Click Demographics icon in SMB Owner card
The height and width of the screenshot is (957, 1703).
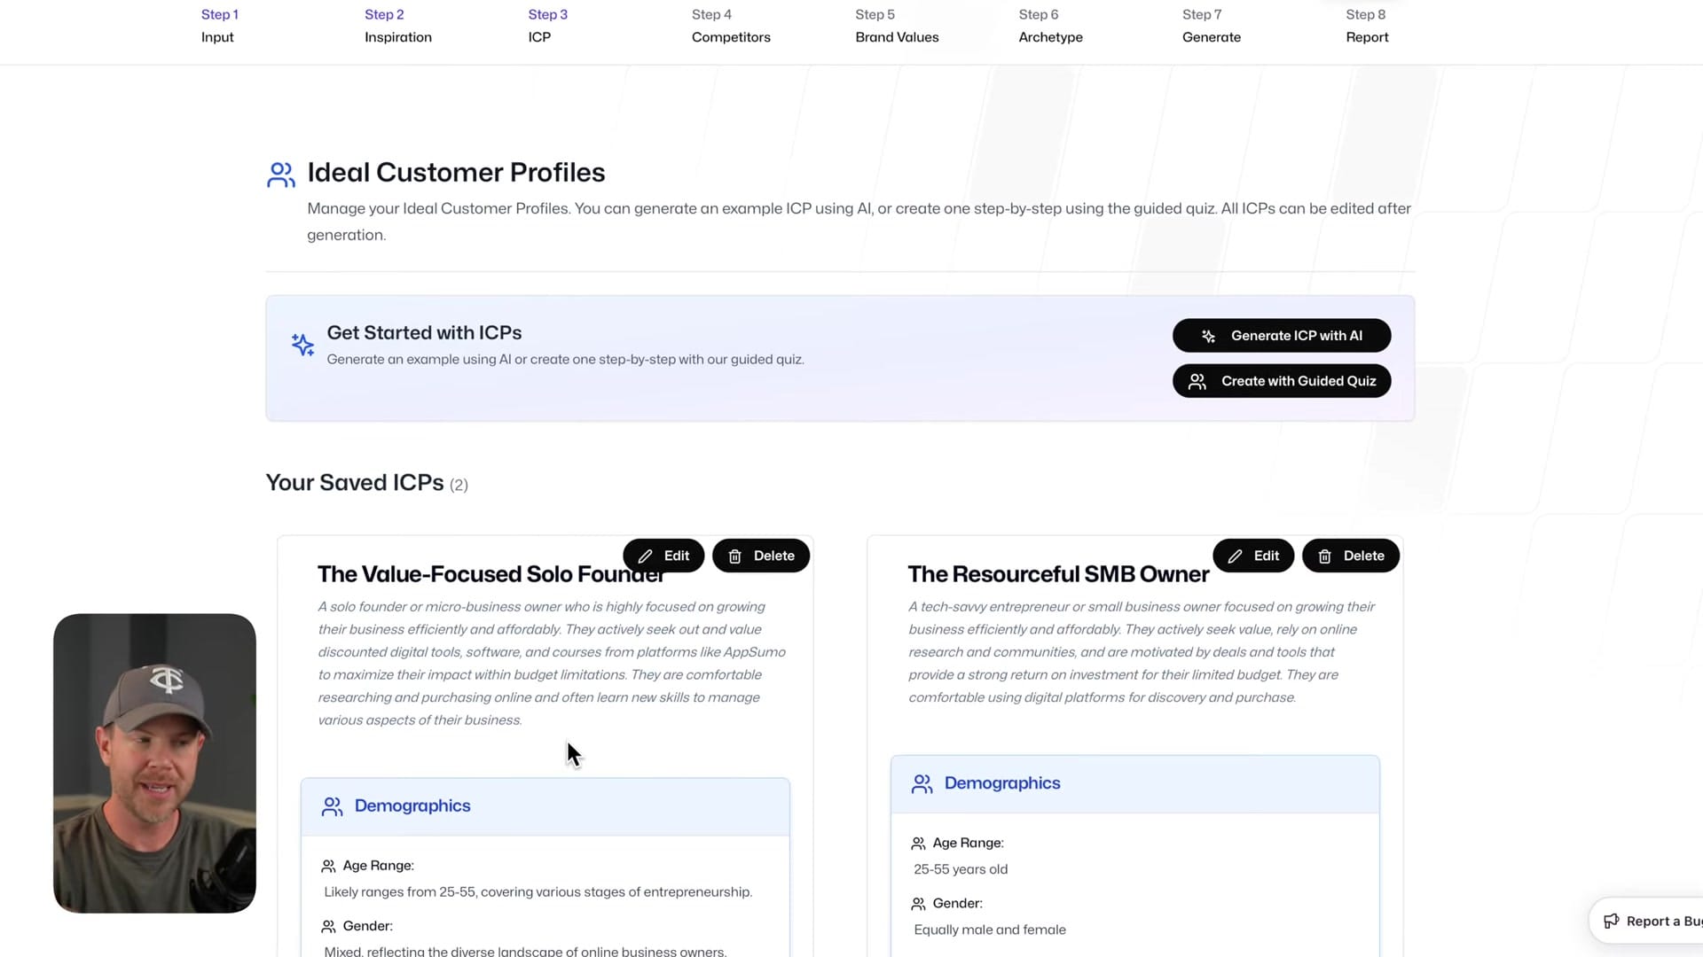point(922,784)
